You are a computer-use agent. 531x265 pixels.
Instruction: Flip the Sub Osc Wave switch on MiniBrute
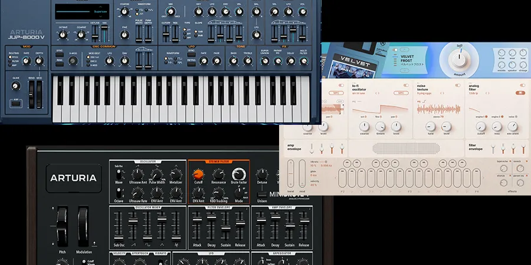tap(119, 175)
